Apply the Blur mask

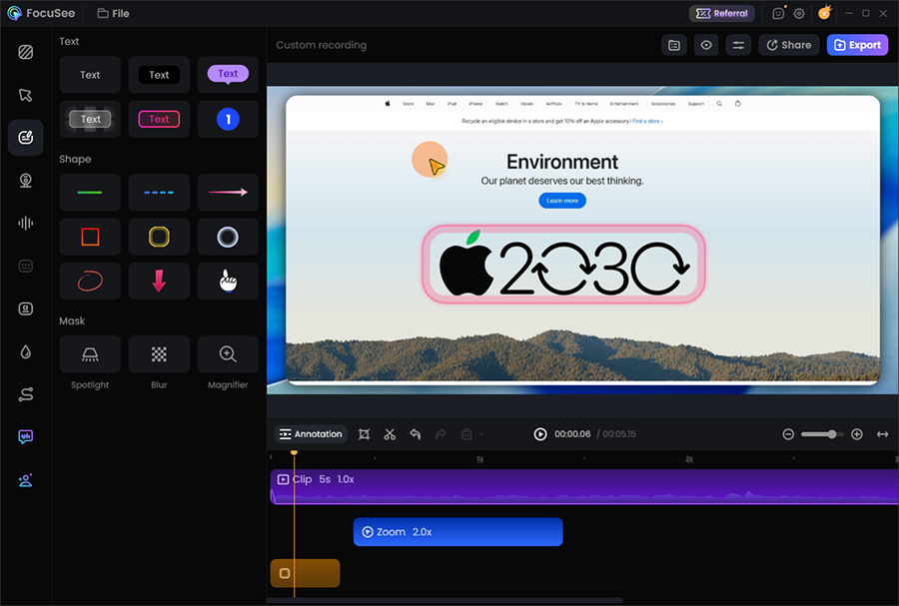[x=159, y=354]
